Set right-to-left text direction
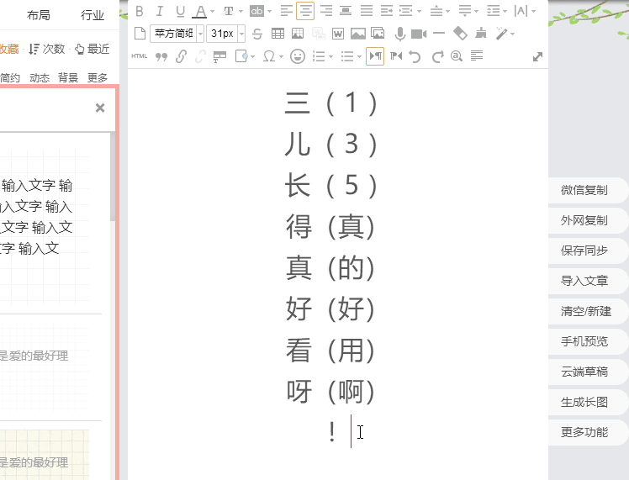The image size is (629, 480). [x=395, y=56]
